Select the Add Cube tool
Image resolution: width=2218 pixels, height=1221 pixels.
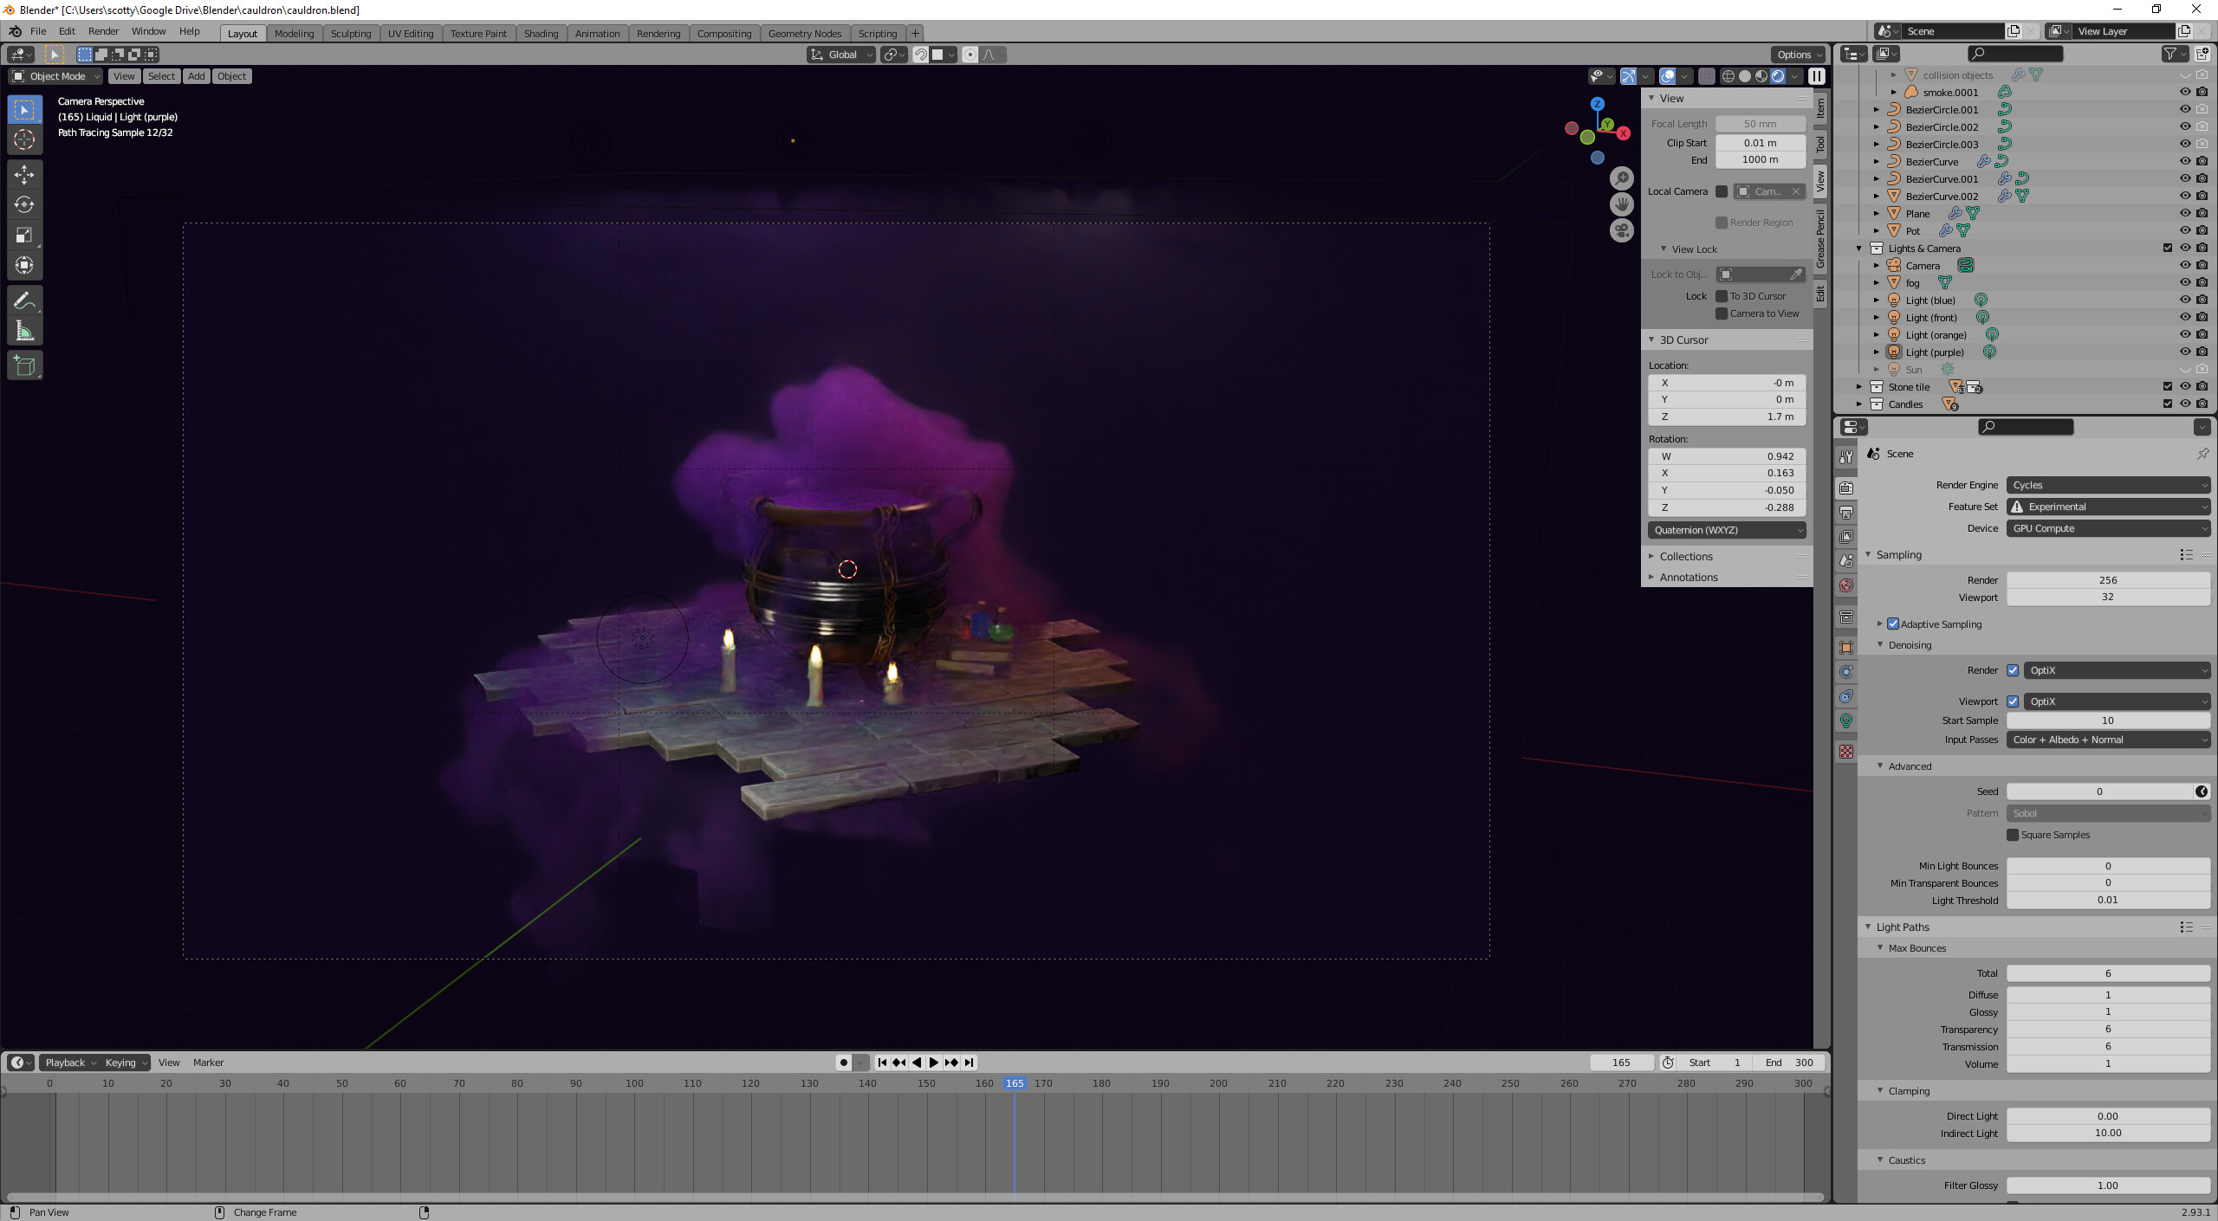click(x=24, y=365)
